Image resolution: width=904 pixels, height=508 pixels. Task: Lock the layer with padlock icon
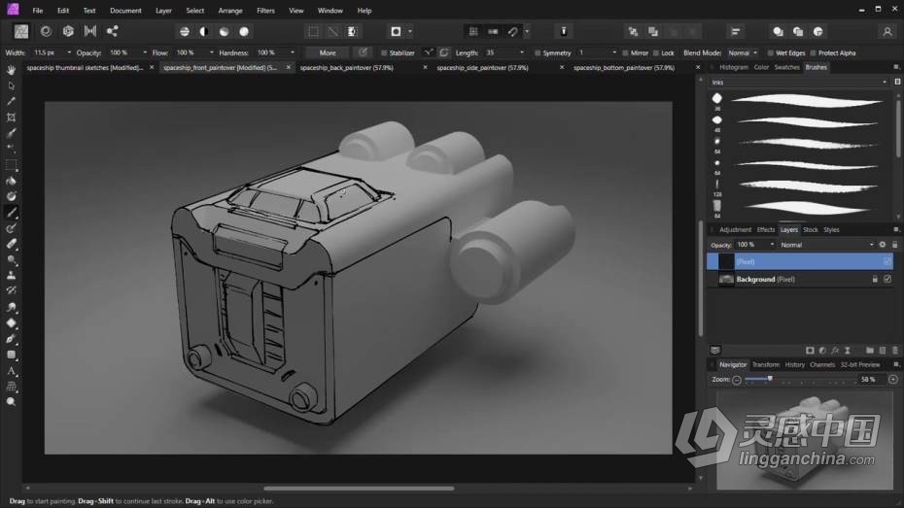(x=895, y=245)
